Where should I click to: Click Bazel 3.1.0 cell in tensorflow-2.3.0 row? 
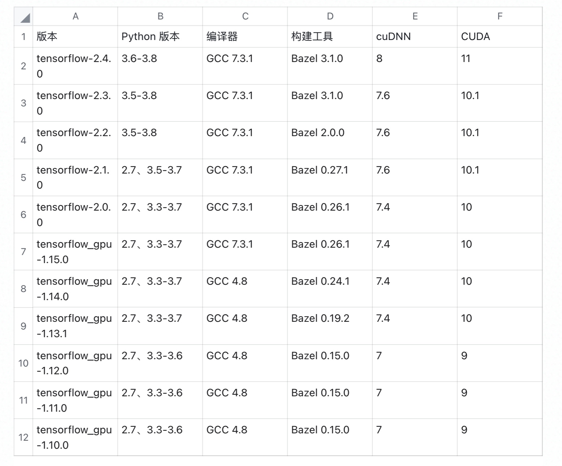coord(330,103)
